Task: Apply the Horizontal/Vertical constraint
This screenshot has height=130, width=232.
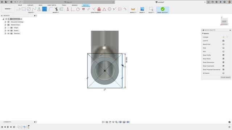Action: 68,9
